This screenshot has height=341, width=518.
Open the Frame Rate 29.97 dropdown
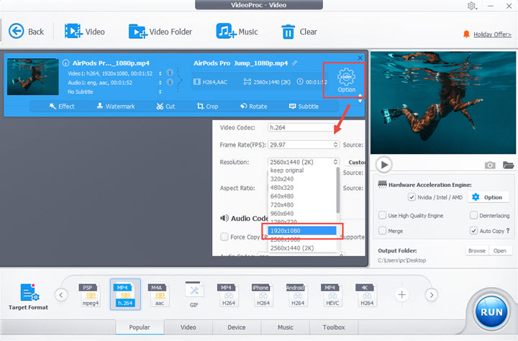pyautogui.click(x=304, y=145)
